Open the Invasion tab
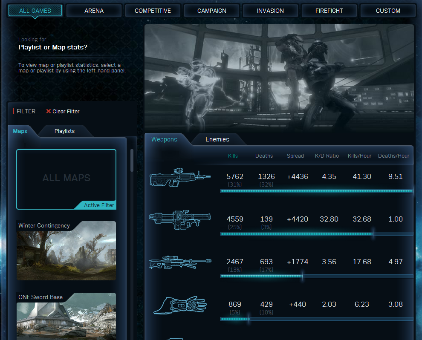This screenshot has height=340, width=422. [x=270, y=11]
